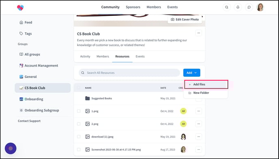Viewport: 279px width, 159px height.
Task: Open more options for 1.png
Action: click(x=199, y=111)
